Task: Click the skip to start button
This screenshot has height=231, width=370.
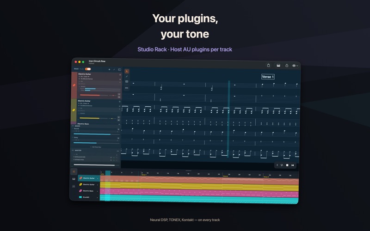Action: 293,165
